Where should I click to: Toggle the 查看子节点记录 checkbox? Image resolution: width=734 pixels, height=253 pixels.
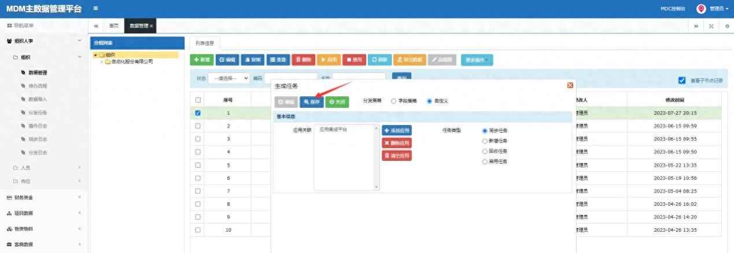coord(682,81)
